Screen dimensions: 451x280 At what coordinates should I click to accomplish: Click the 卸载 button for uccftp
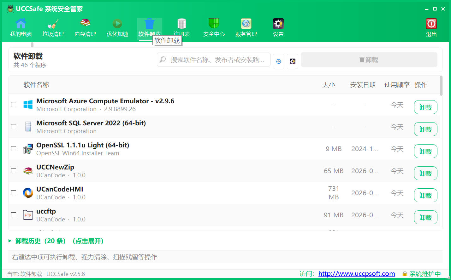(426, 217)
